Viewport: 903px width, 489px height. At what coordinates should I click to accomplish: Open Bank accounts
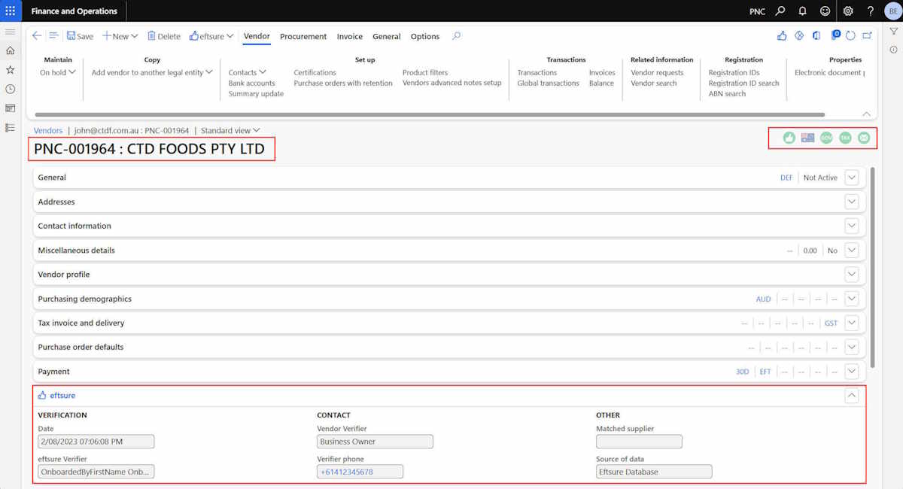tap(252, 84)
